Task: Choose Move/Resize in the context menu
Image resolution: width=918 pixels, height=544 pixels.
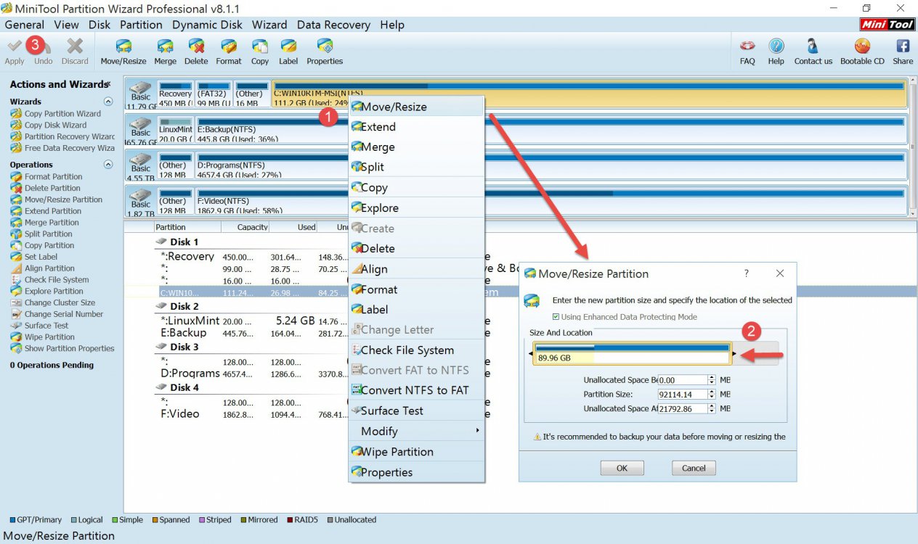Action: click(x=416, y=107)
